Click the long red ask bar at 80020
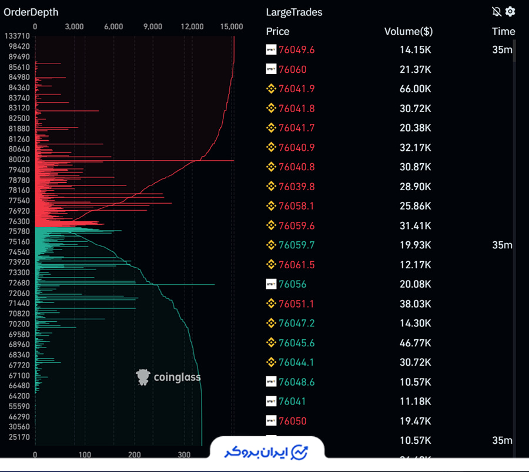 (135, 160)
